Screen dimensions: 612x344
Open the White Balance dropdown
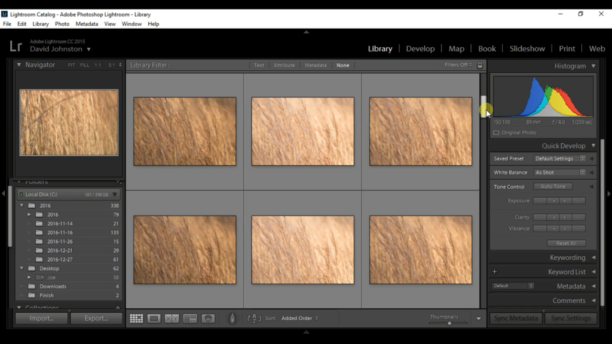click(559, 173)
